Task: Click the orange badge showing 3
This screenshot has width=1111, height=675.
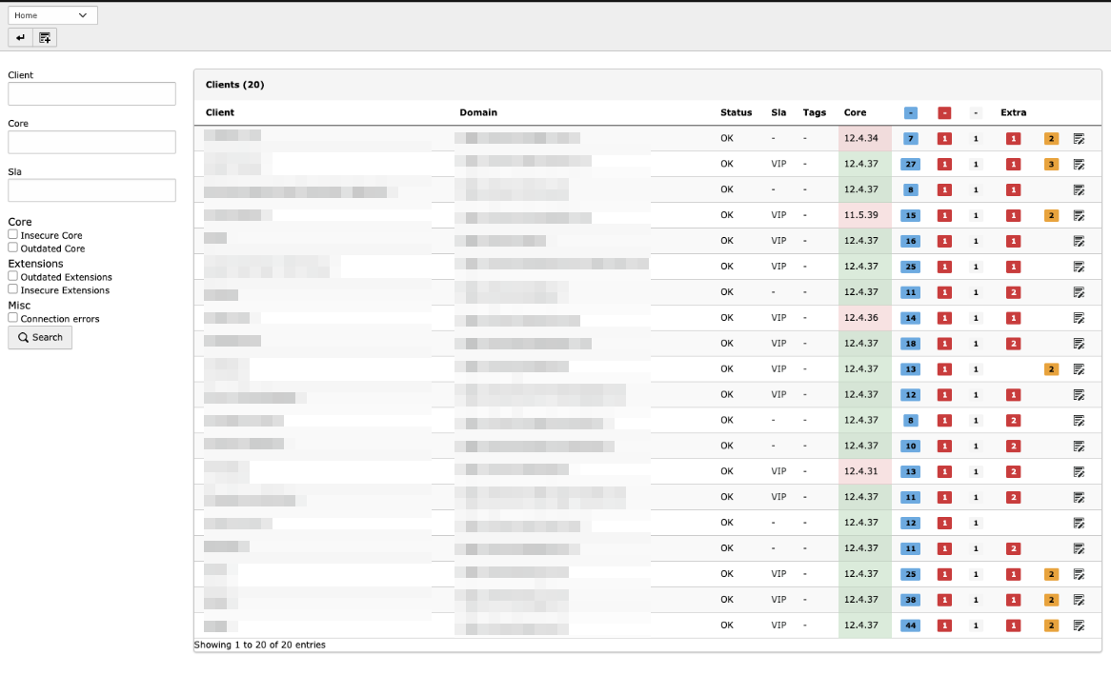Action: 1051,164
